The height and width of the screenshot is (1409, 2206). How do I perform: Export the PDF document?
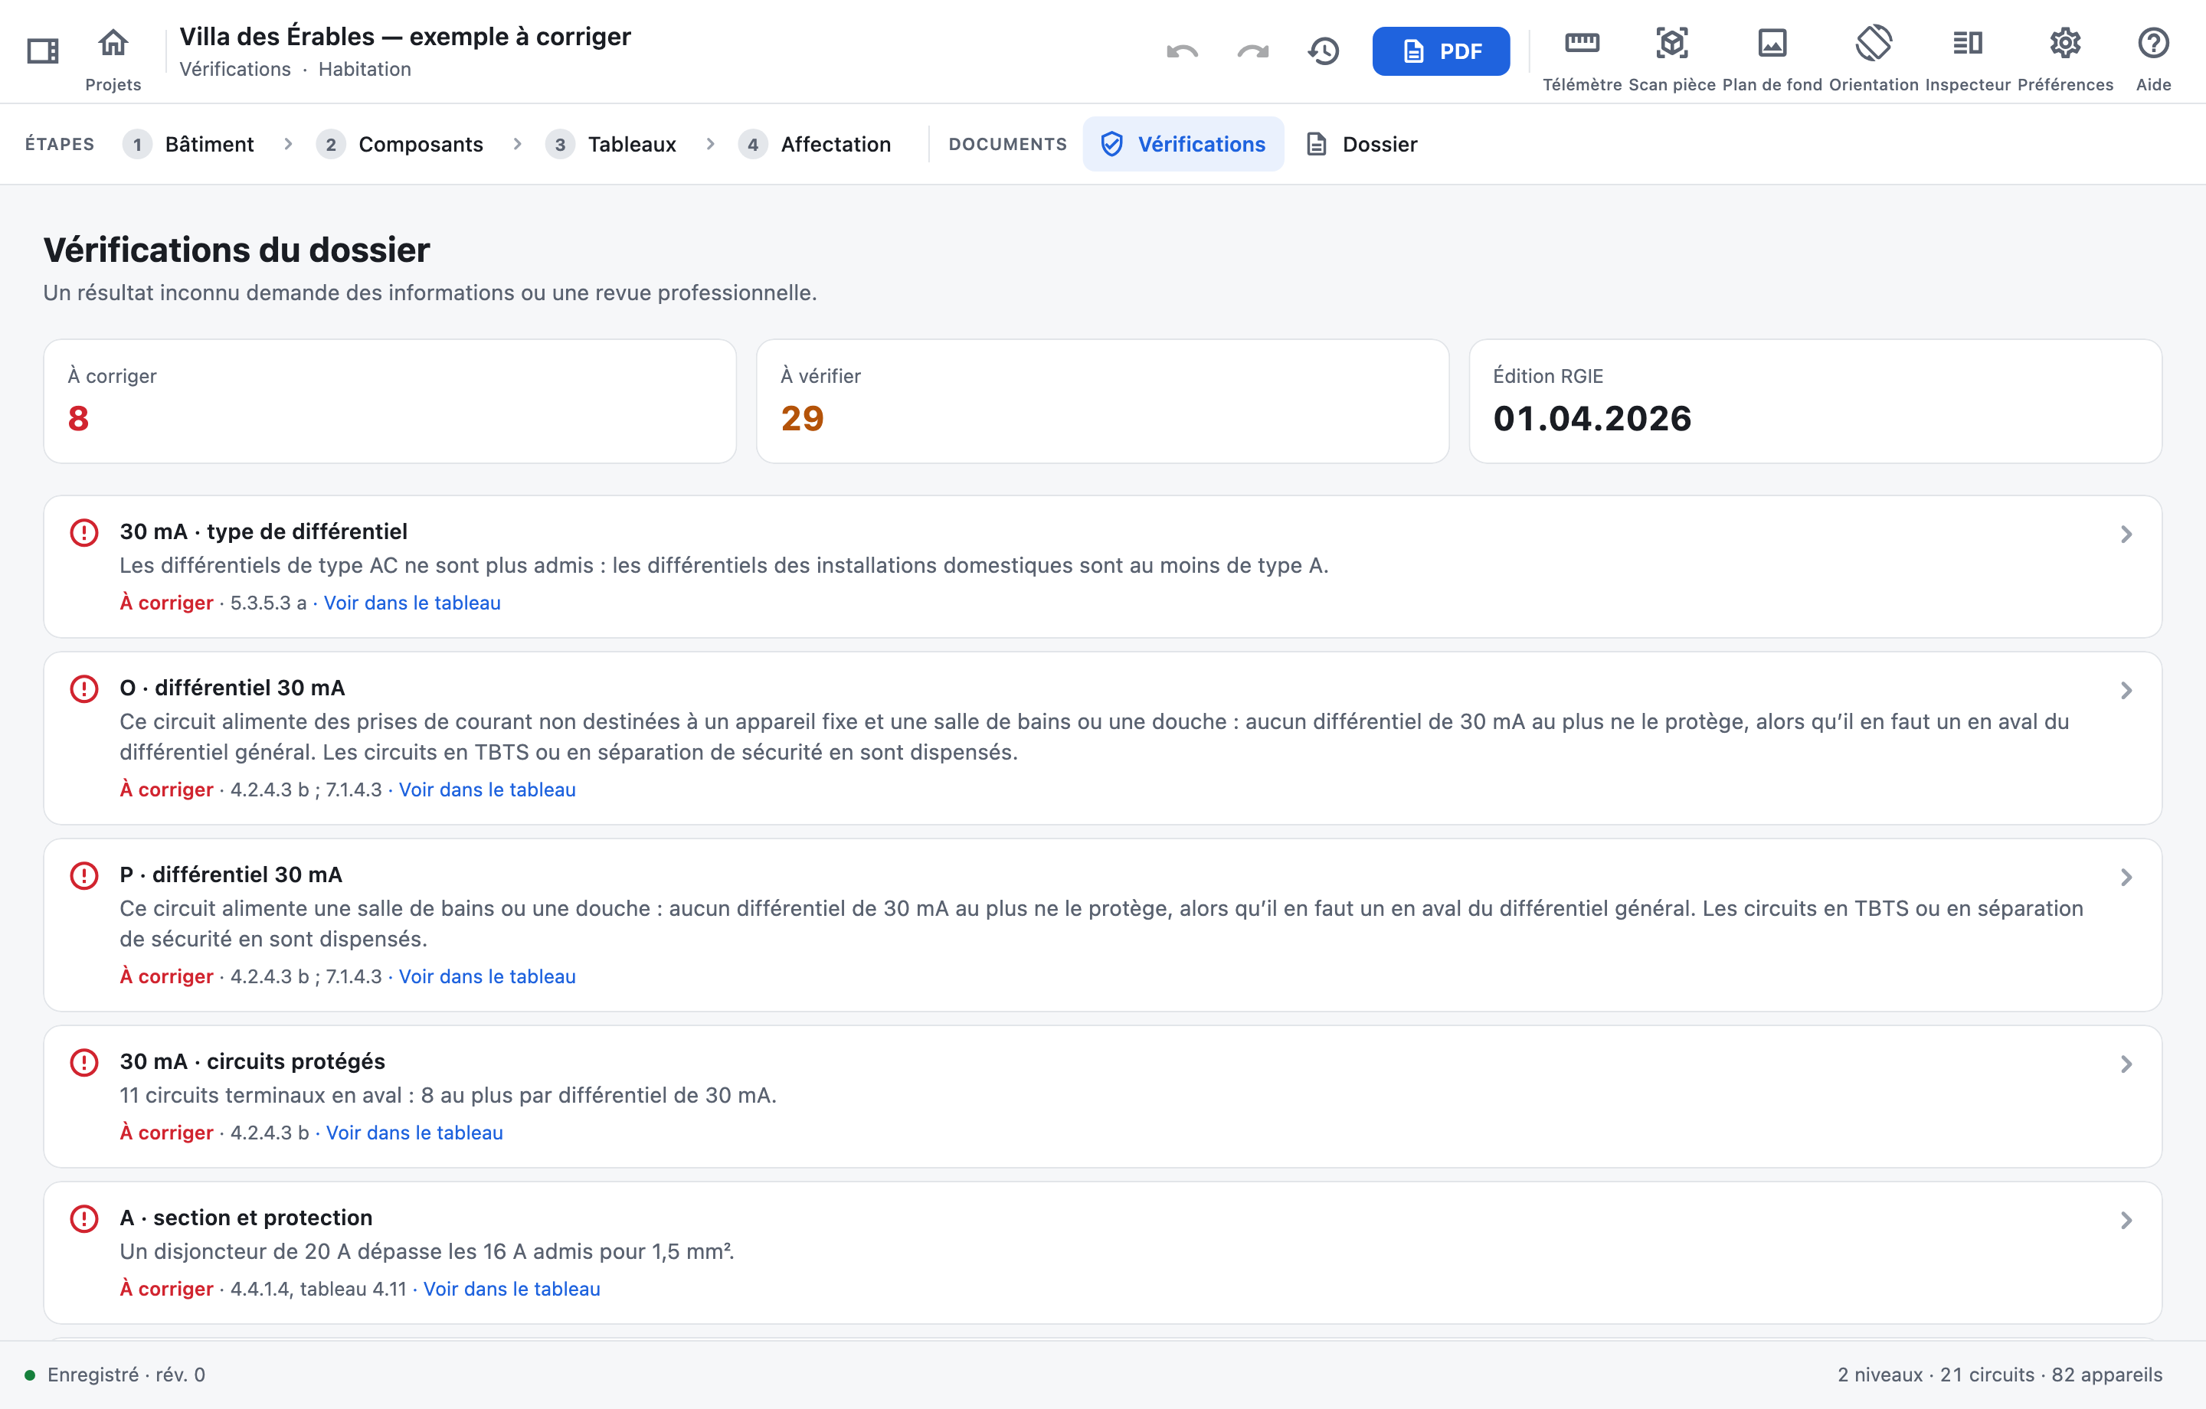[x=1440, y=51]
